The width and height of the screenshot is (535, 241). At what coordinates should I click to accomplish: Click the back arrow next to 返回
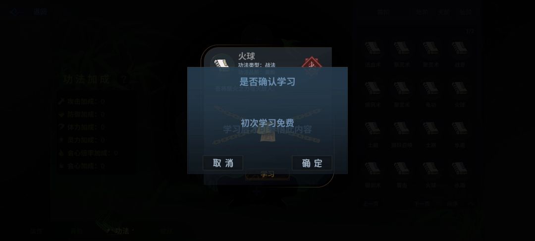coord(14,12)
